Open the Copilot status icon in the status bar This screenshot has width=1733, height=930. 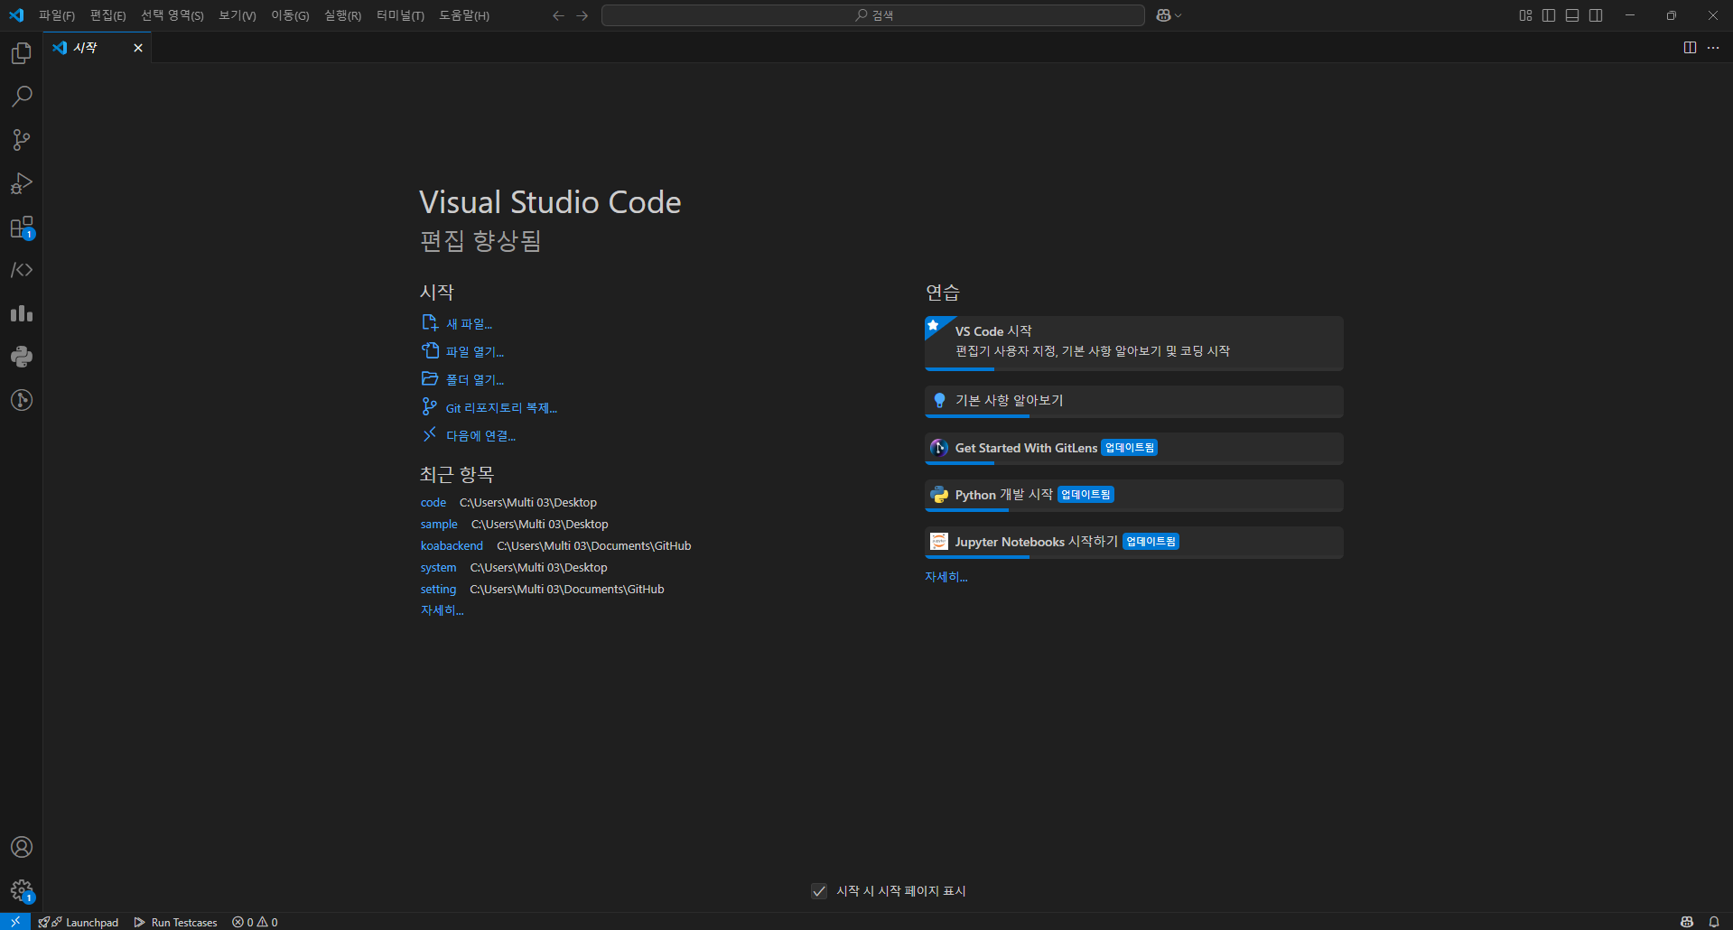pos(1686,922)
